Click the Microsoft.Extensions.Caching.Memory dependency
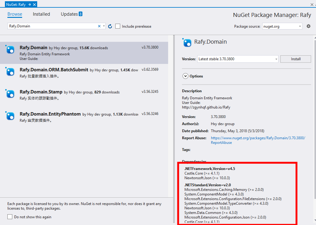316x225 pixels. 224,190
